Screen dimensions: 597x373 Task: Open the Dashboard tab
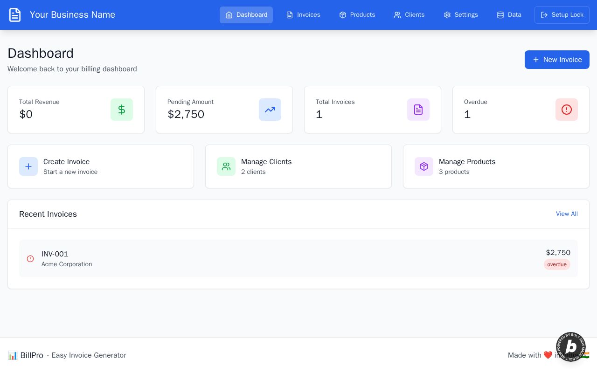point(246,15)
